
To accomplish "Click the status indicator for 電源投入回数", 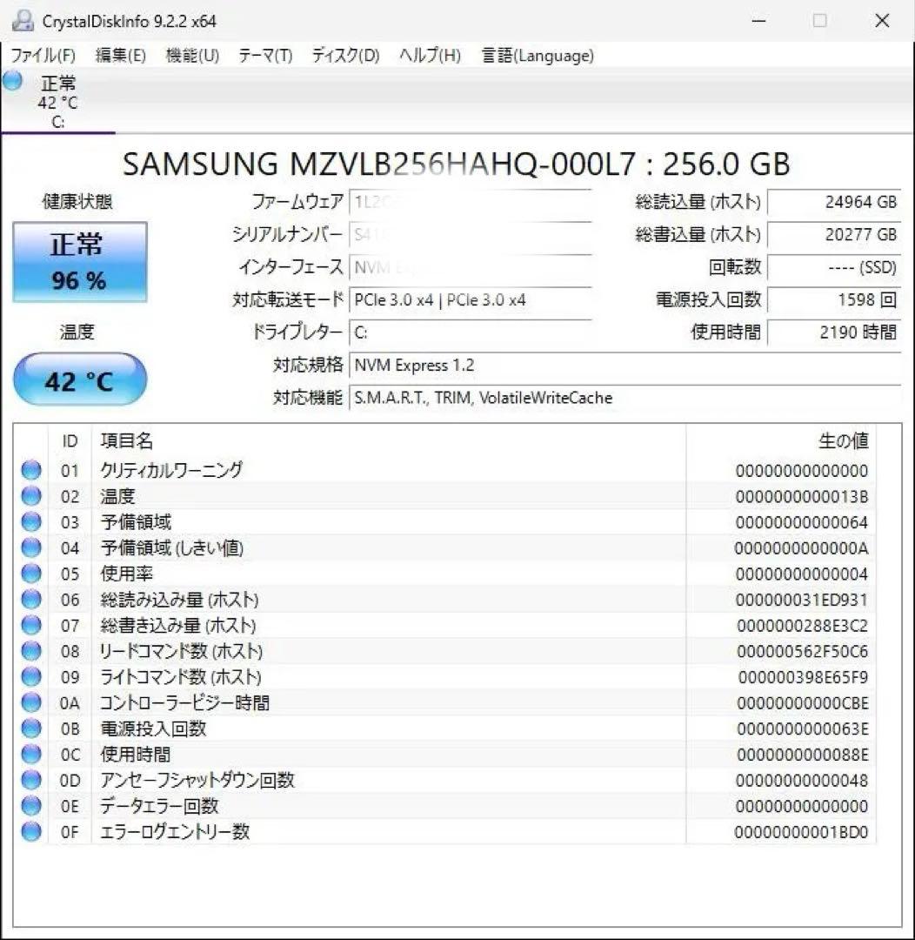I will [x=30, y=728].
